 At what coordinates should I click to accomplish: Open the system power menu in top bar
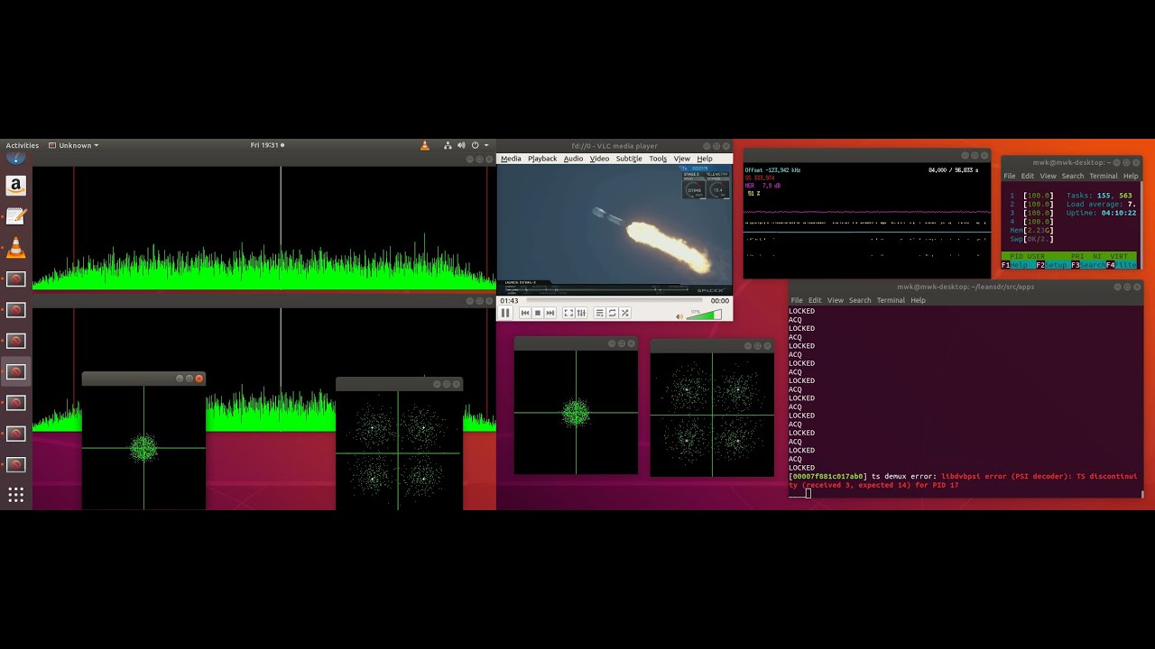(476, 145)
